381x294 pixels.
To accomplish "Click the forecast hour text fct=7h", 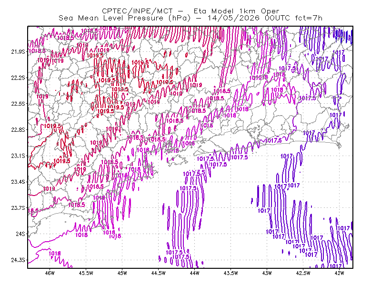I will coord(309,18).
